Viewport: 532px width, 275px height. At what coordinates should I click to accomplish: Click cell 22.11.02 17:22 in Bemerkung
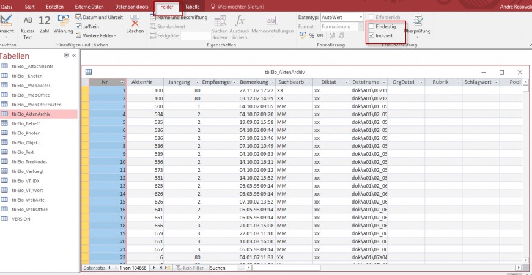(256, 90)
